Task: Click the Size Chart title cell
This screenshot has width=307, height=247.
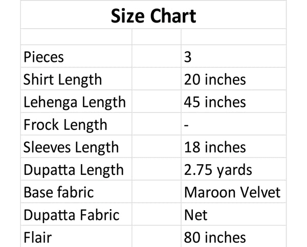Action: pyautogui.click(x=153, y=16)
